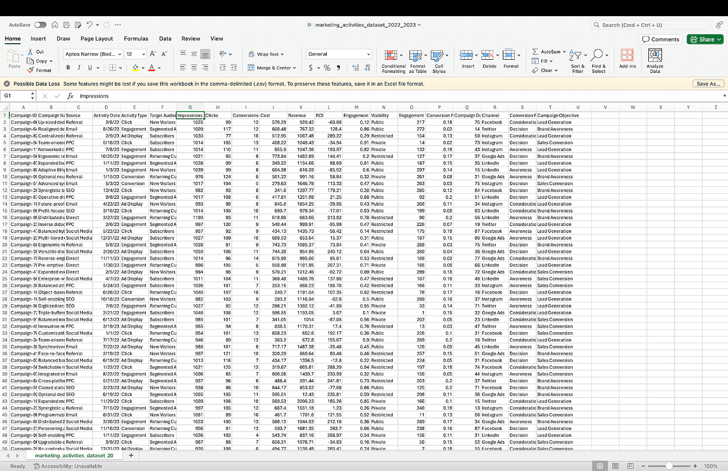Click the Copy icon
This screenshot has height=471, width=728.
(x=31, y=61)
